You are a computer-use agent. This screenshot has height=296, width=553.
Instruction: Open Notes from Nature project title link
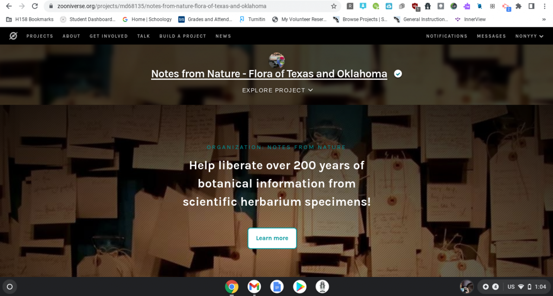click(x=269, y=74)
